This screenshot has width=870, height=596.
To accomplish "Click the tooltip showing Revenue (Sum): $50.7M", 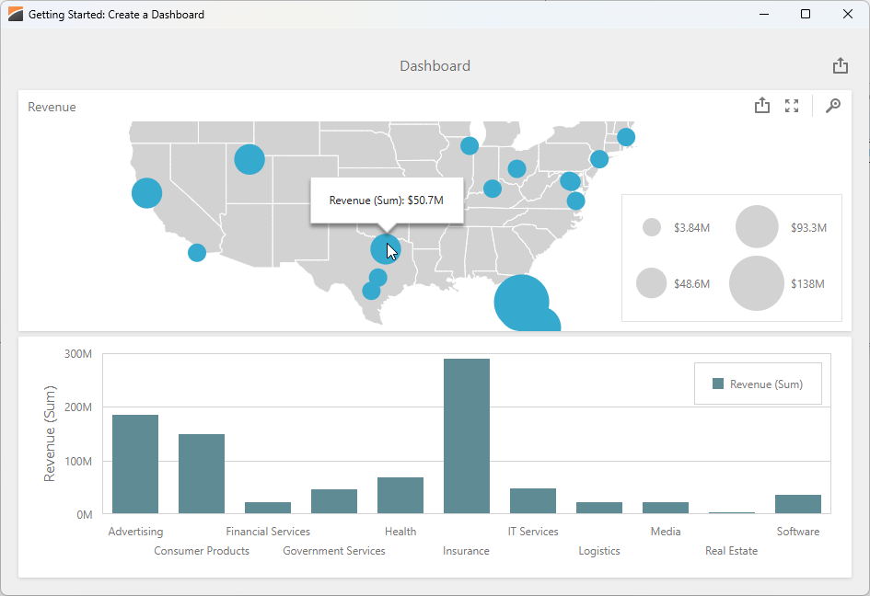I will (387, 200).
